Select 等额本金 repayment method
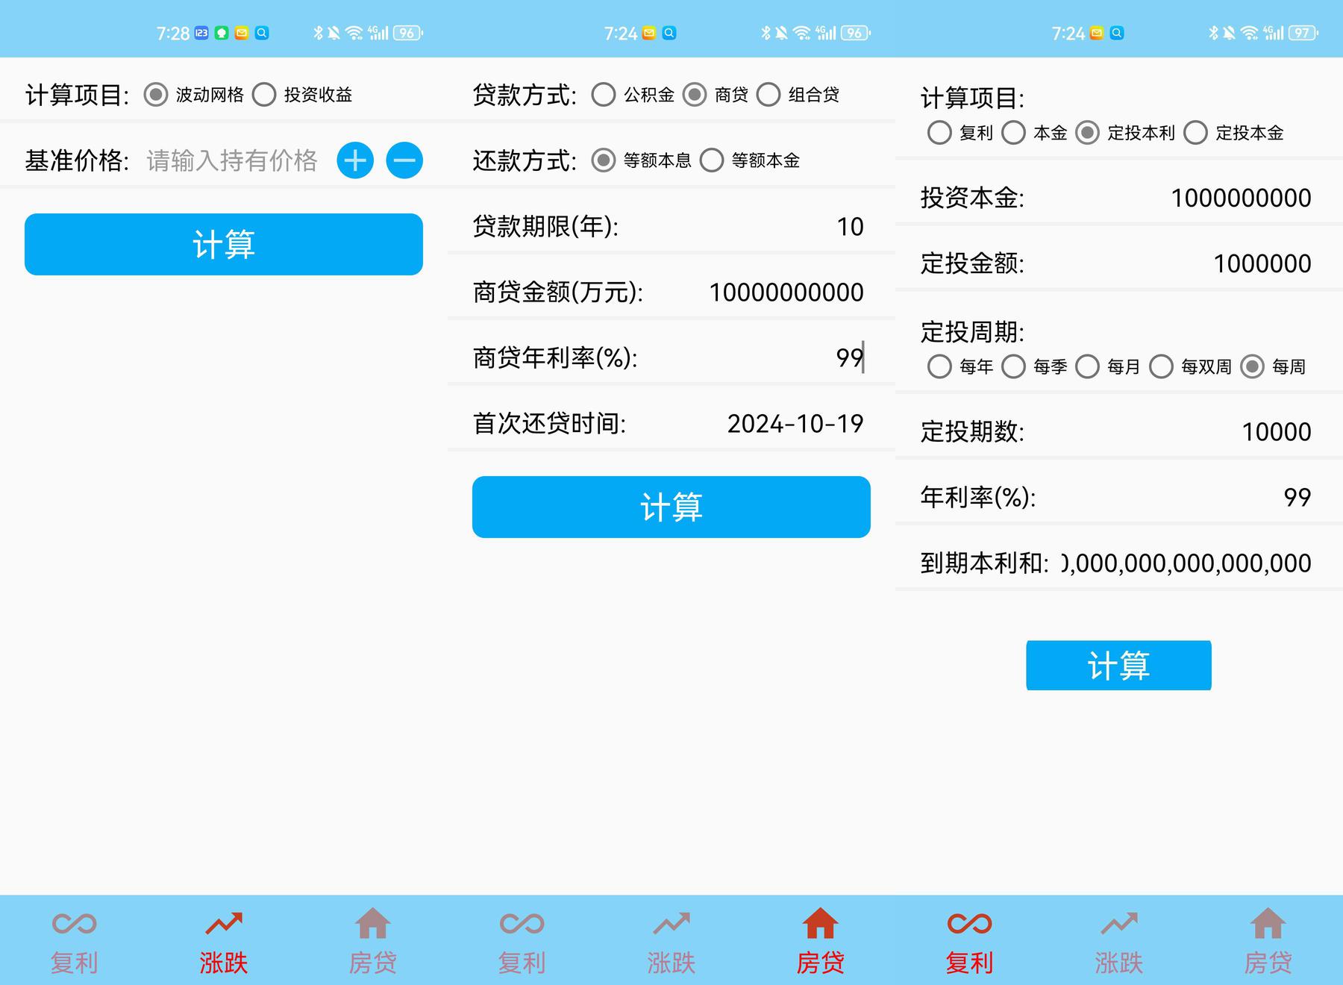Viewport: 1343px width, 985px height. point(712,160)
